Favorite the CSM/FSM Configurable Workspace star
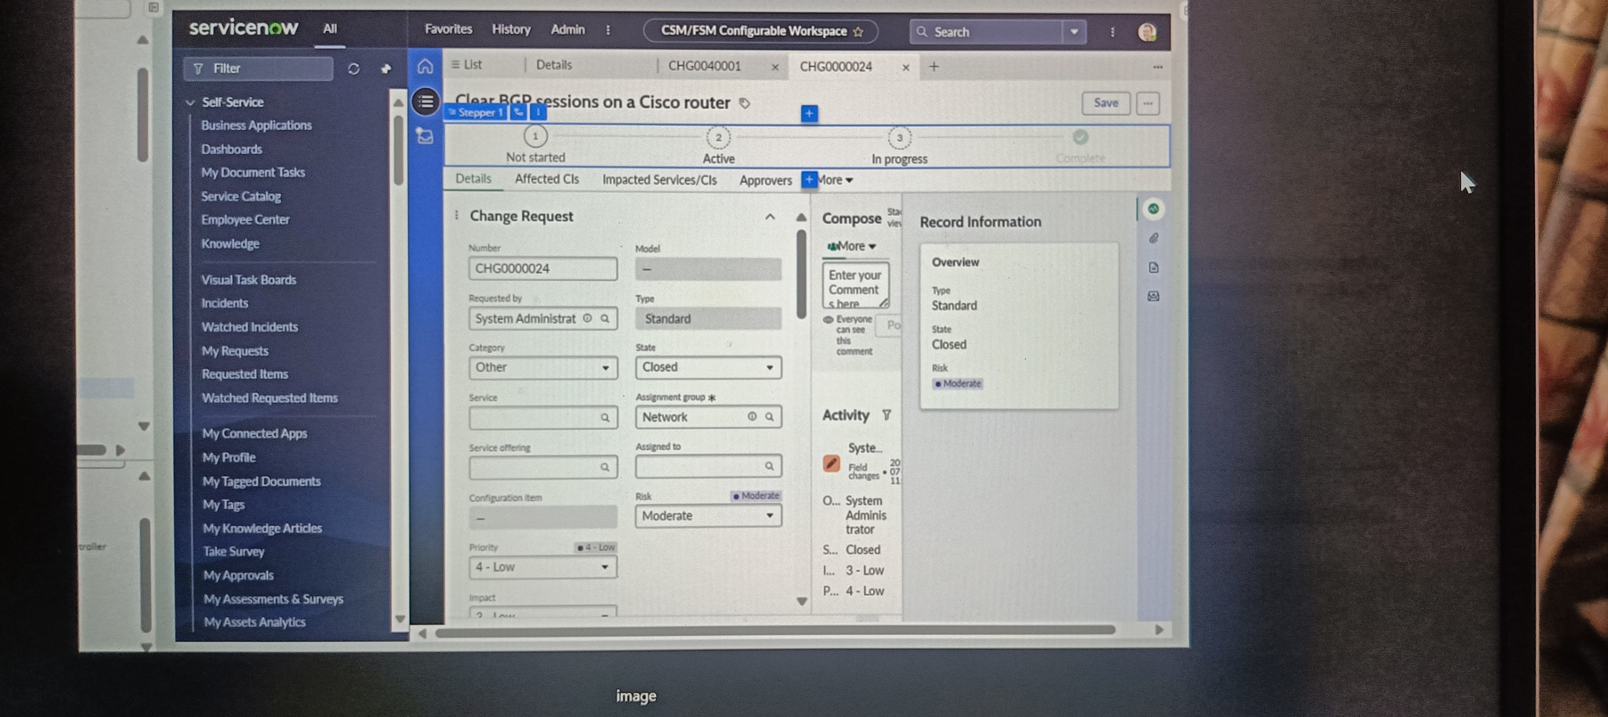Screen dimensions: 1608x717 (858, 32)
